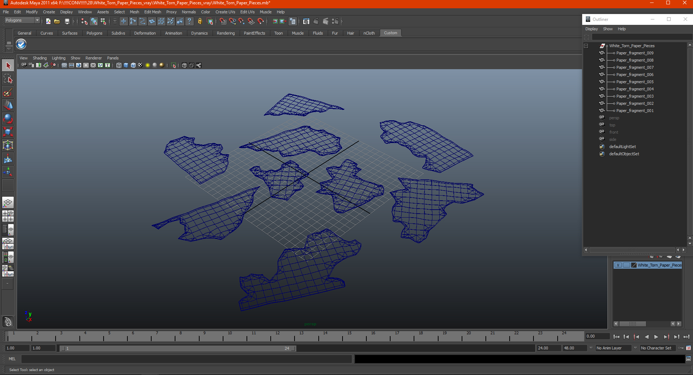This screenshot has width=693, height=375.
Task: Activate the Lasso select tool
Action: tap(8, 79)
